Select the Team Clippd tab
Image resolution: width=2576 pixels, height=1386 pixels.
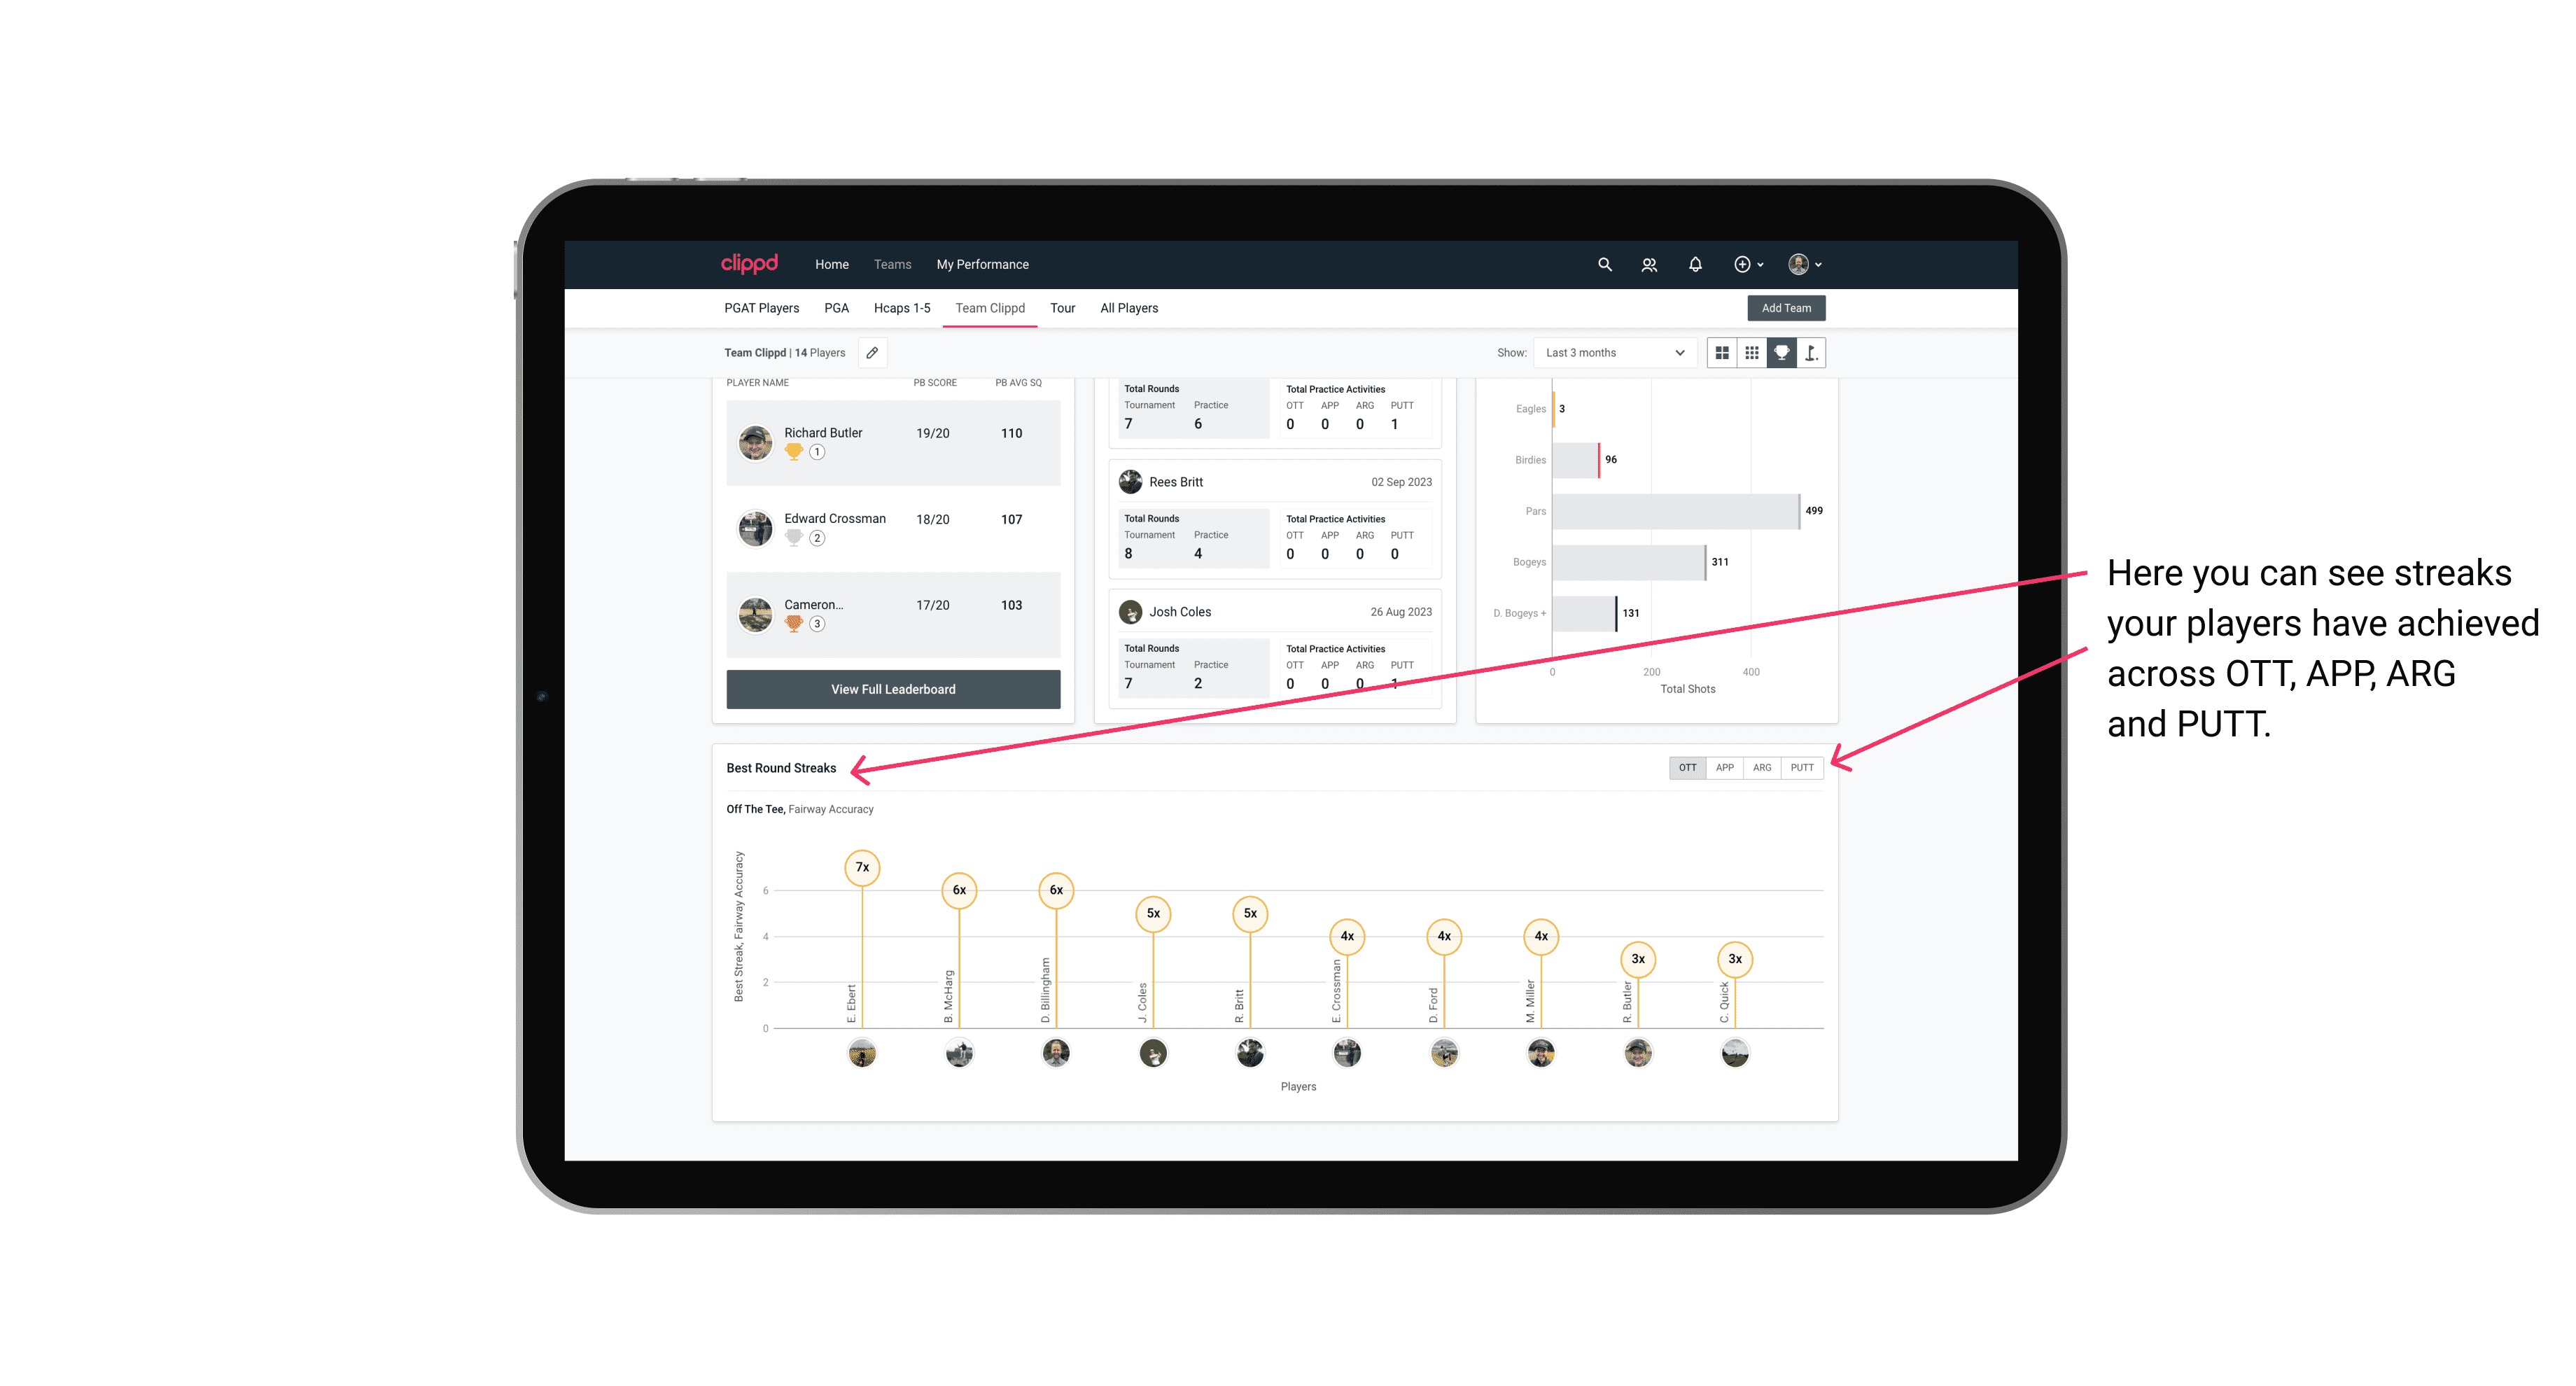pos(990,307)
